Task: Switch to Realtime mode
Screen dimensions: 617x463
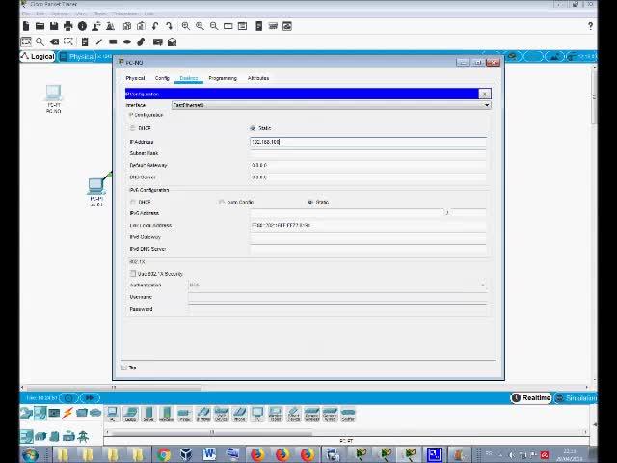Action: 531,398
